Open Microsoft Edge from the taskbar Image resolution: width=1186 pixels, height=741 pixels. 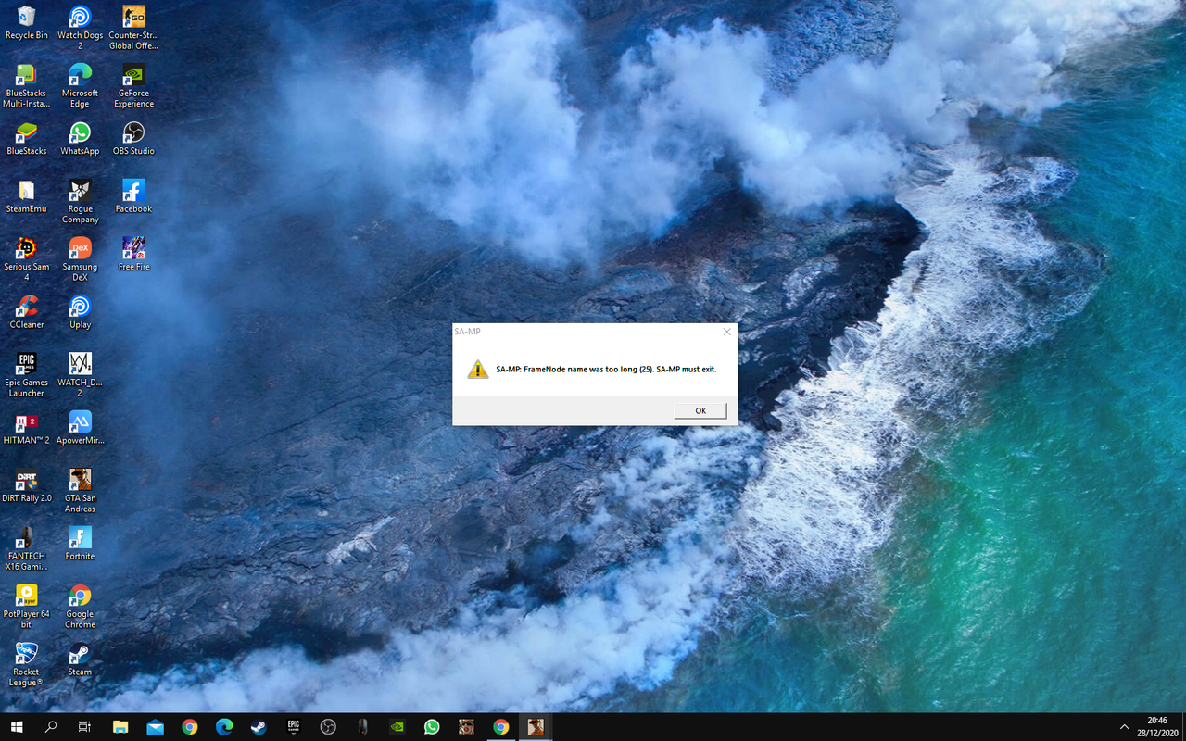[224, 727]
